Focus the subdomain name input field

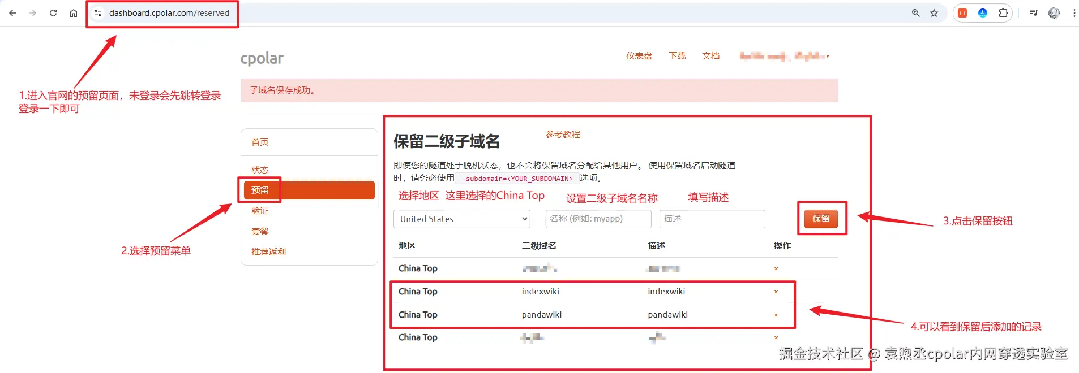(598, 219)
